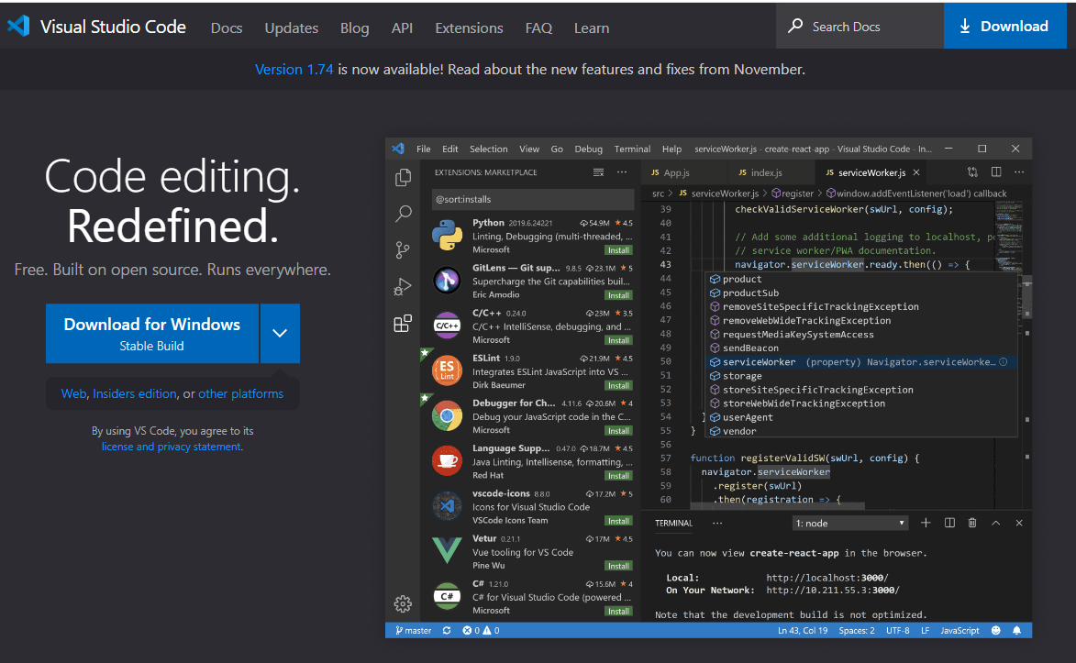Open the Manage gear icon

[x=403, y=603]
